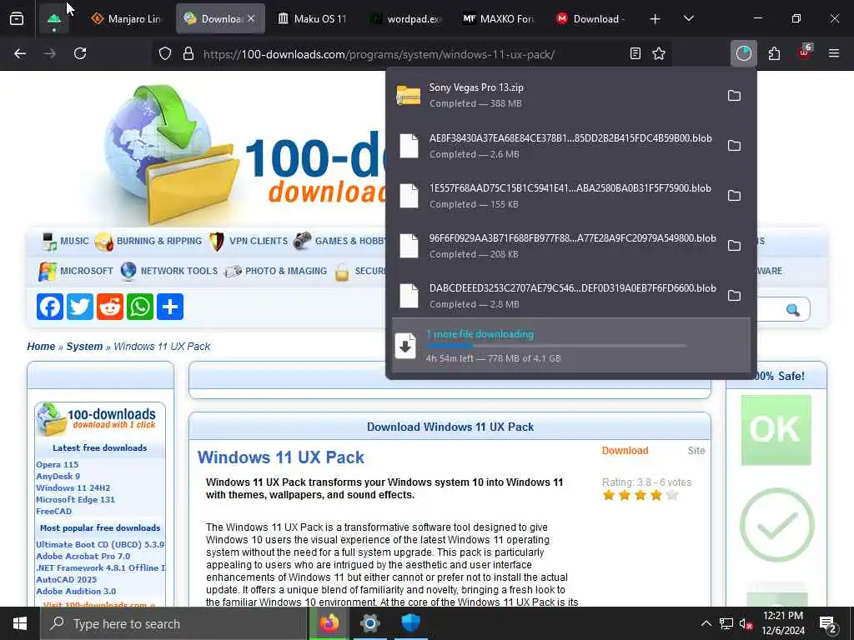Open the 1E557F68AAD7 blob download entry
The height and width of the screenshot is (640, 854).
coord(554,196)
